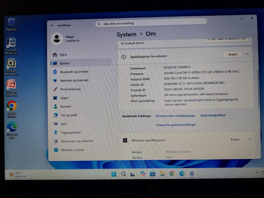Go back with the arrow icon
The height and width of the screenshot is (198, 264).
[52, 25]
